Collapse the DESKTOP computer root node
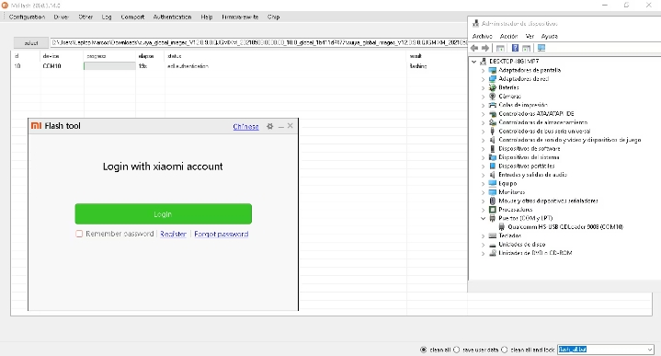 tap(473, 62)
